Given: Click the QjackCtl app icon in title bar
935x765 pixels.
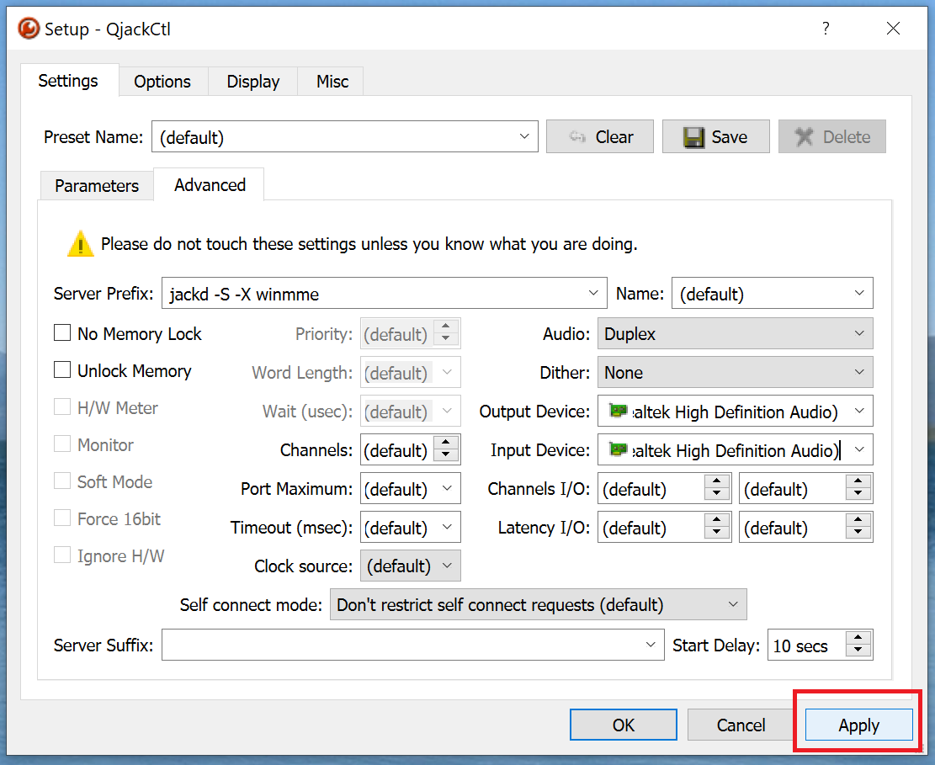Looking at the screenshot, I should pos(29,29).
